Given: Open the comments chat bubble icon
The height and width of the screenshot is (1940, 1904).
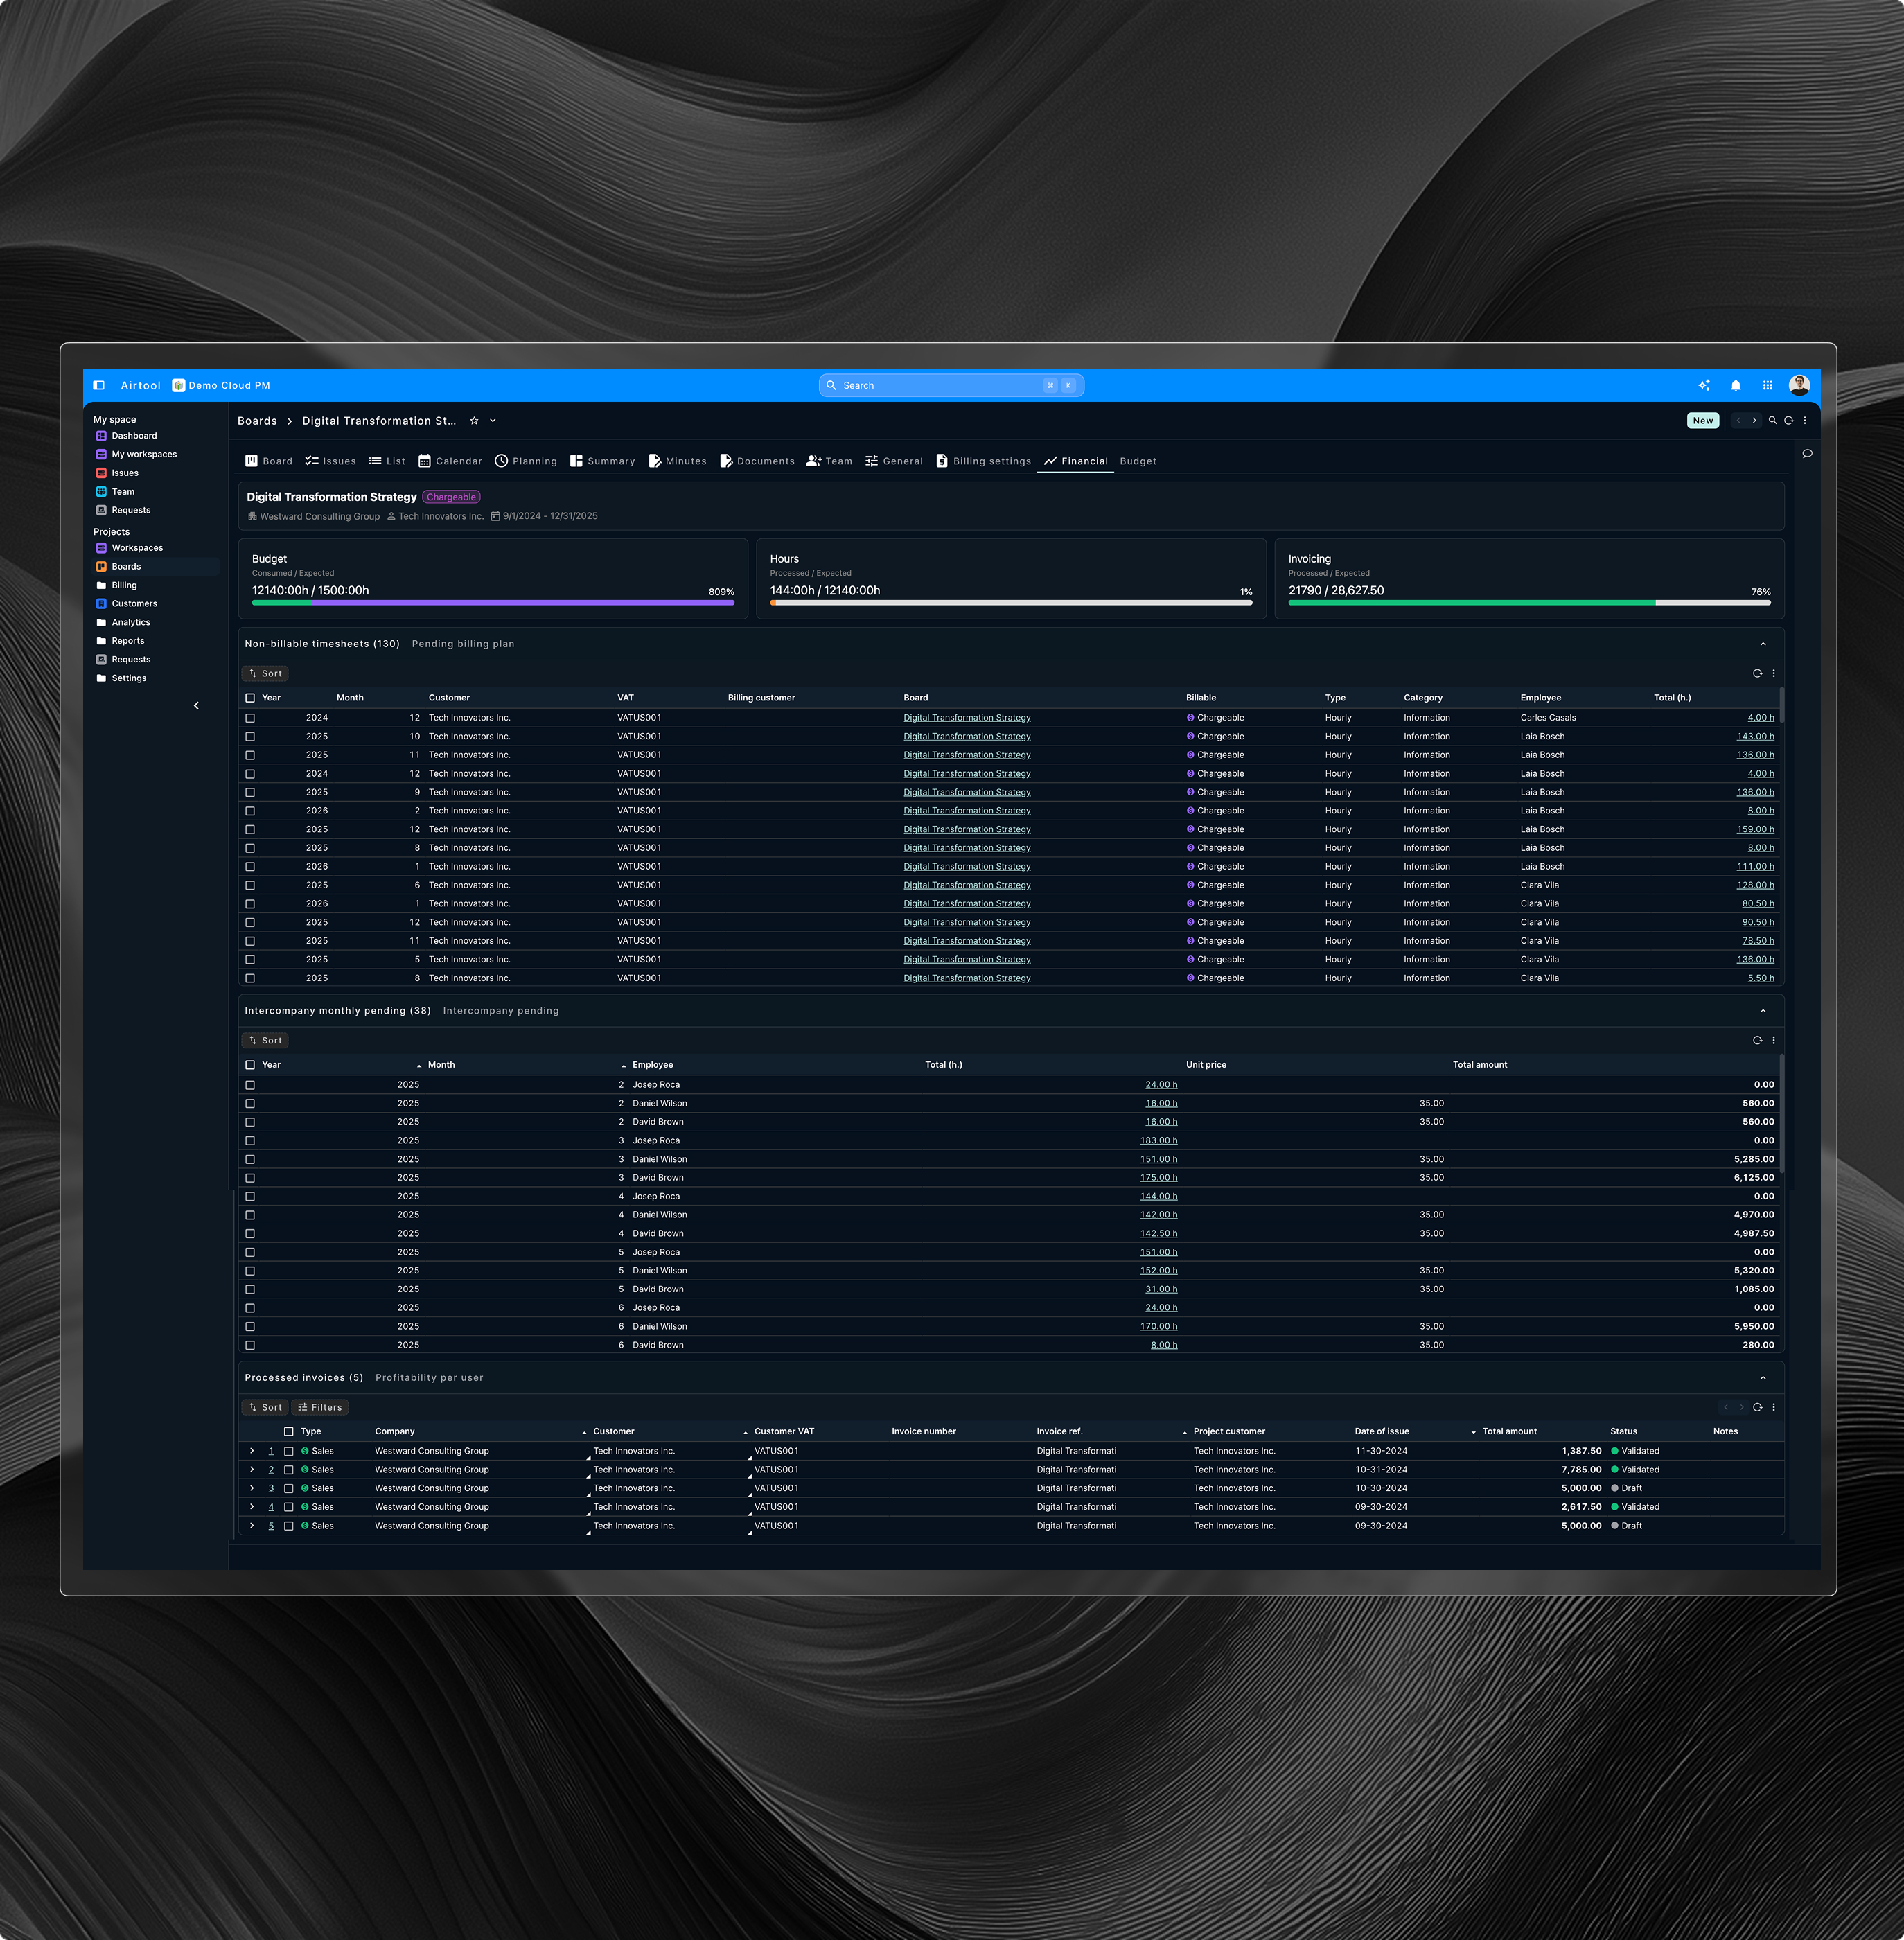Looking at the screenshot, I should [1807, 454].
